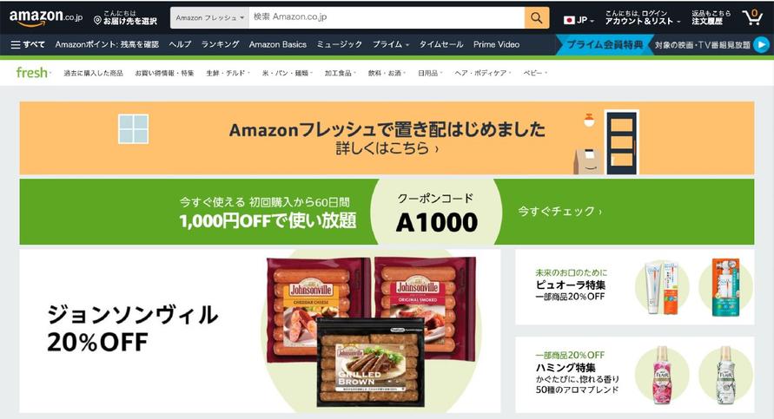The width and height of the screenshot is (774, 419).
Task: Click the blue play button for Prime video
Action: [x=762, y=45]
